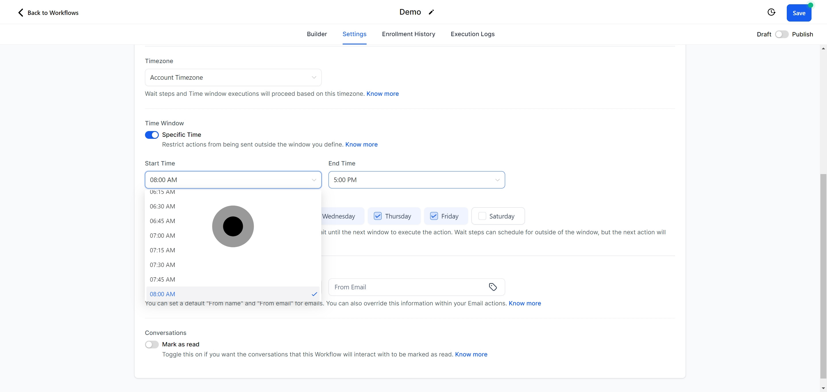Screen dimensions: 827x392
Task: Click the tag icon in From Email
Action: pos(492,287)
